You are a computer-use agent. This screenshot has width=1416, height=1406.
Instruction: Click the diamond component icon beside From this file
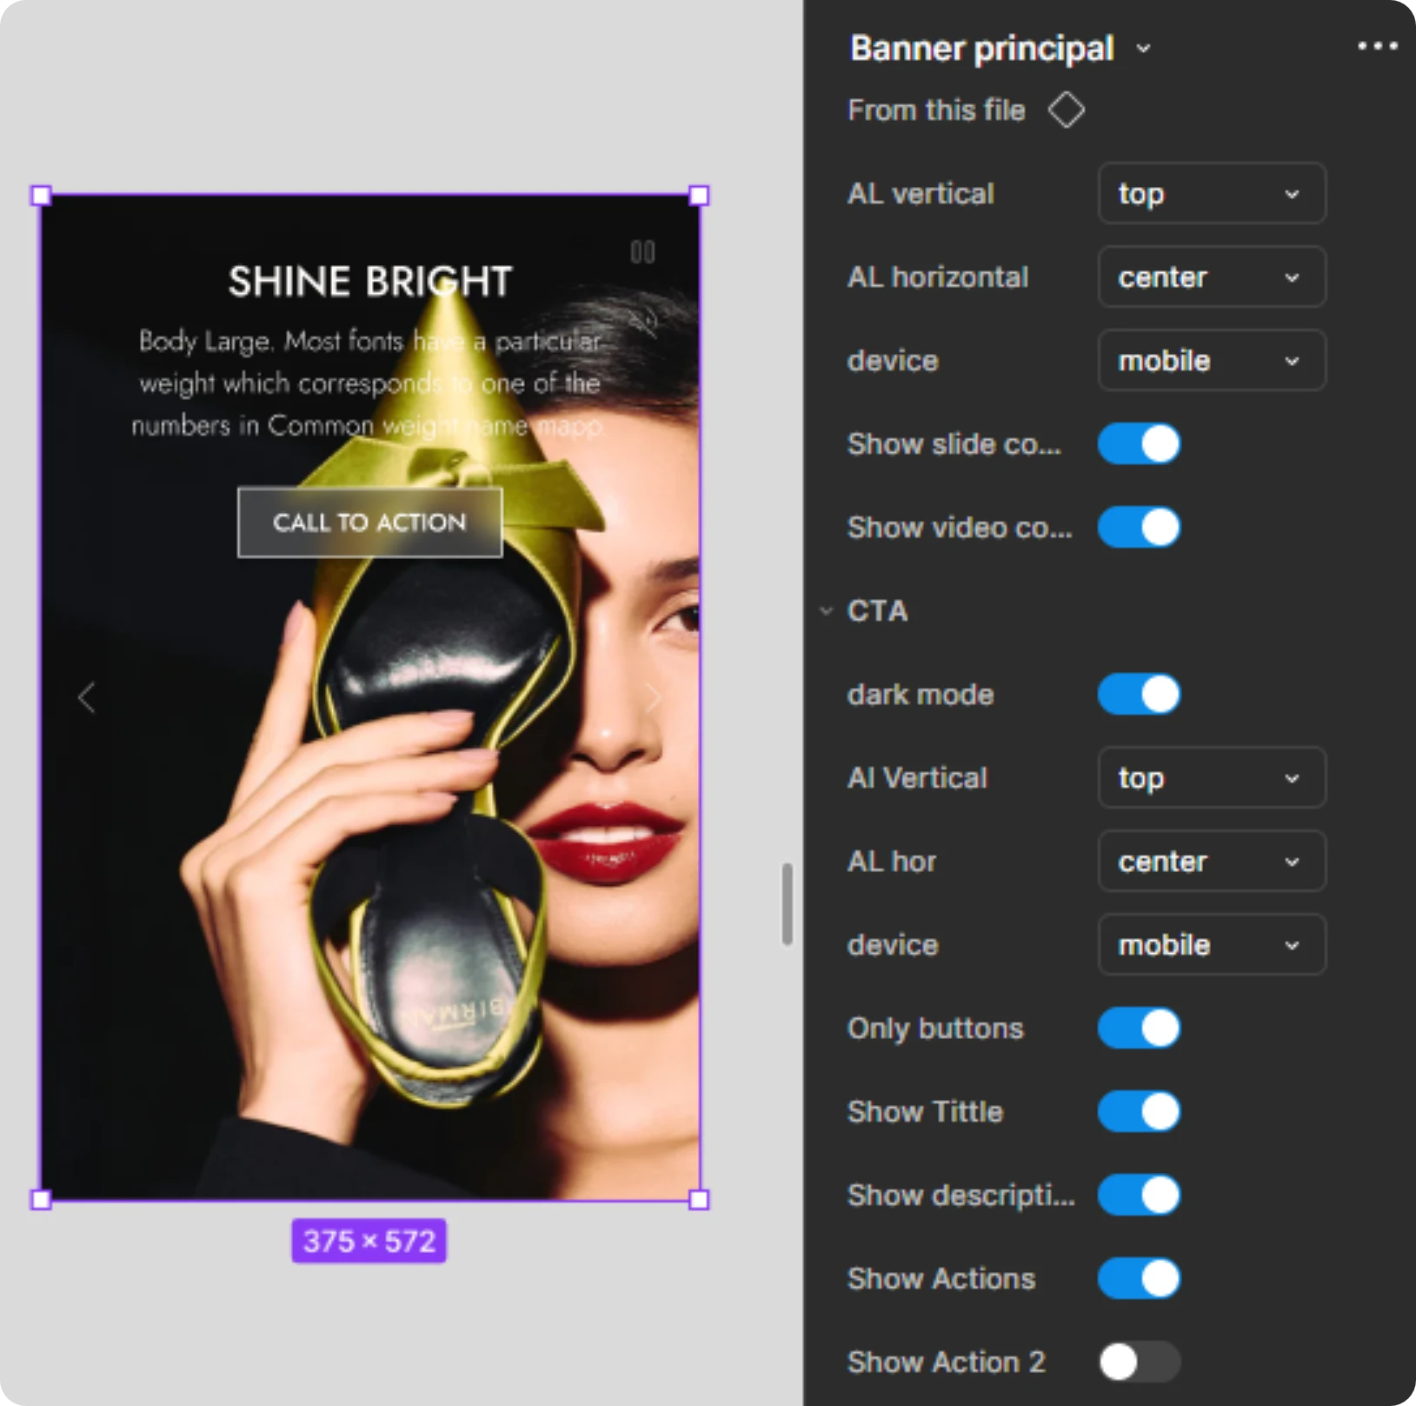coord(1066,110)
